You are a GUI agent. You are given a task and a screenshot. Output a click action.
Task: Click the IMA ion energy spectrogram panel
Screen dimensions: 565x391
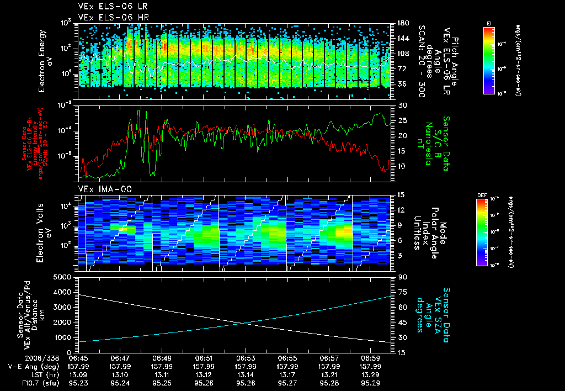click(234, 233)
